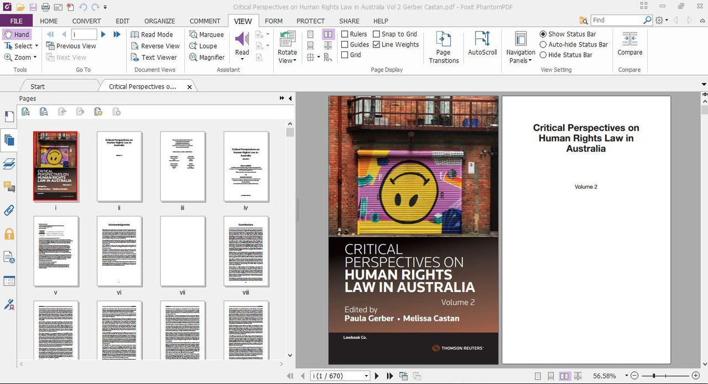Open the Bookmarks panel in sidebar

9,116
